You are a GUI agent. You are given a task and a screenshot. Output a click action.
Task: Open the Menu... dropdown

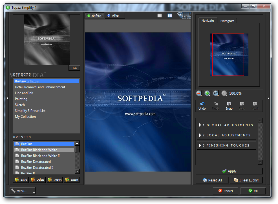click(x=23, y=191)
